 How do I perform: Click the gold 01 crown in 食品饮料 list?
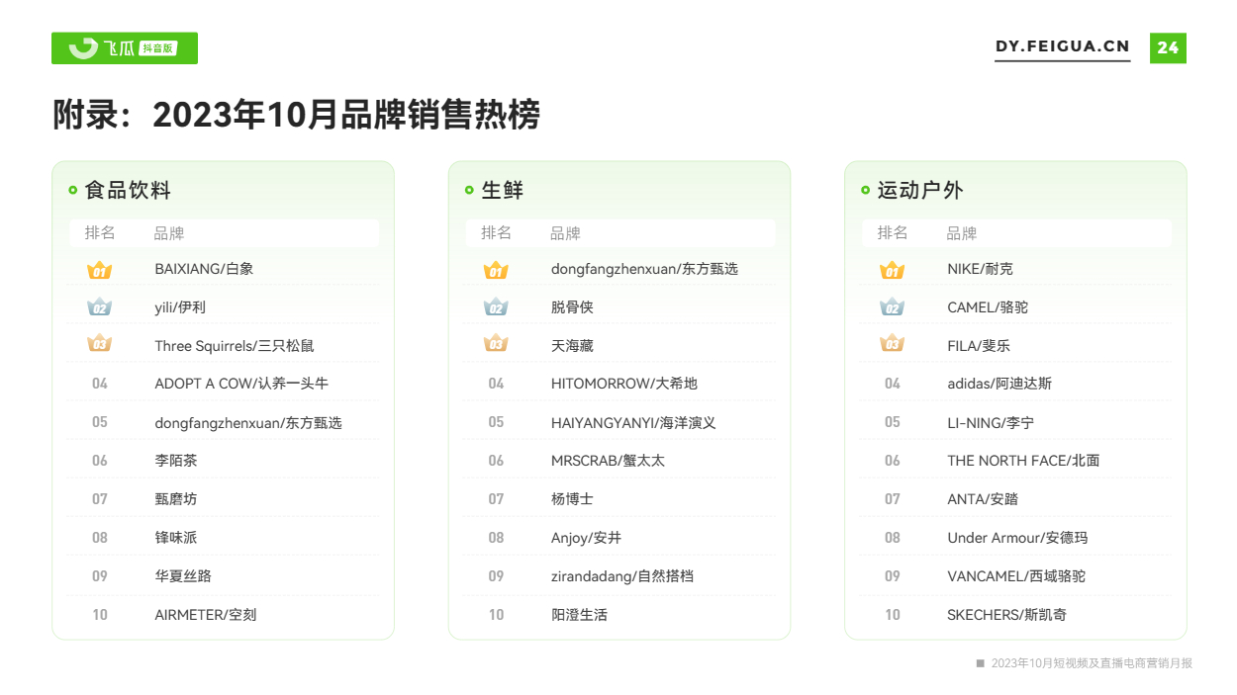[x=100, y=270]
